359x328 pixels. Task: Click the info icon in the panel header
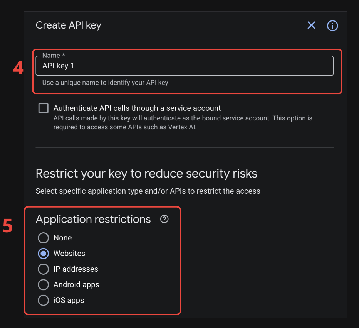pos(332,25)
